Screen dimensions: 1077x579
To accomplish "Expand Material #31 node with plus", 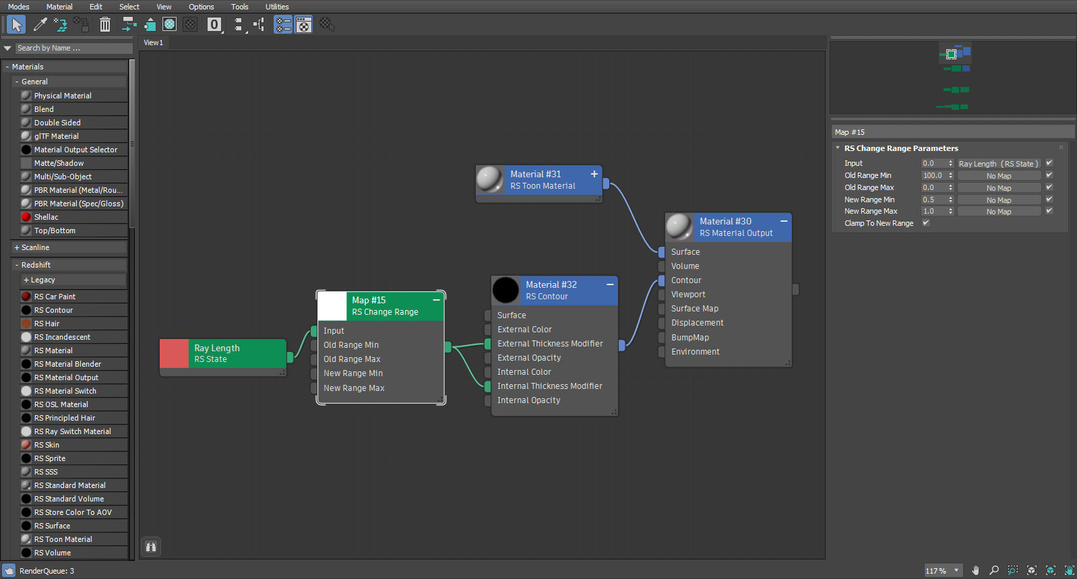I will (x=594, y=174).
